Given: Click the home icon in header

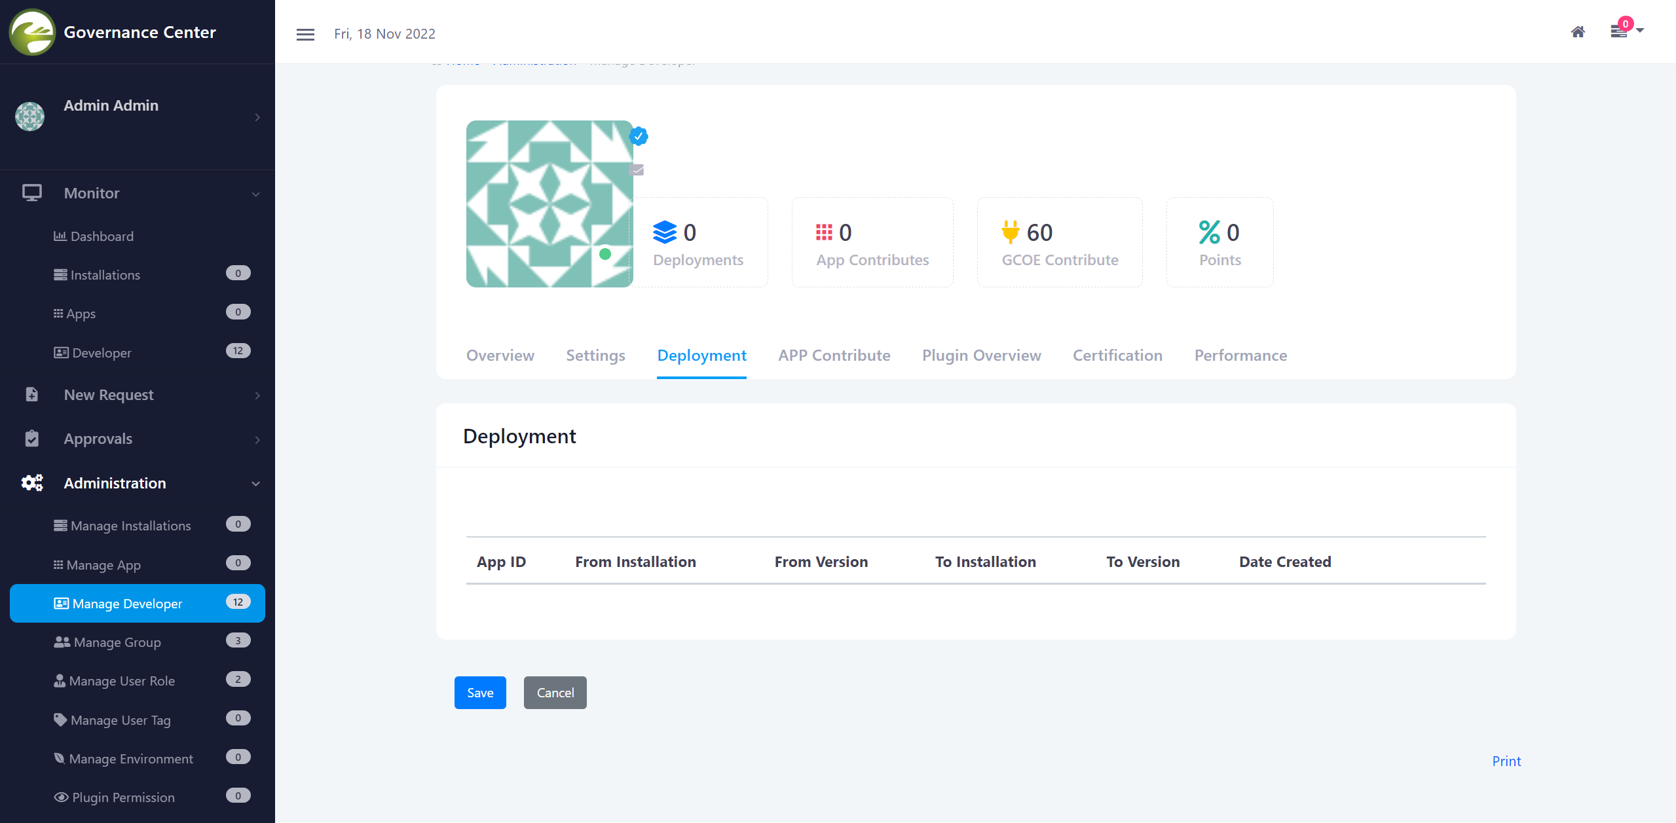Looking at the screenshot, I should (x=1578, y=32).
